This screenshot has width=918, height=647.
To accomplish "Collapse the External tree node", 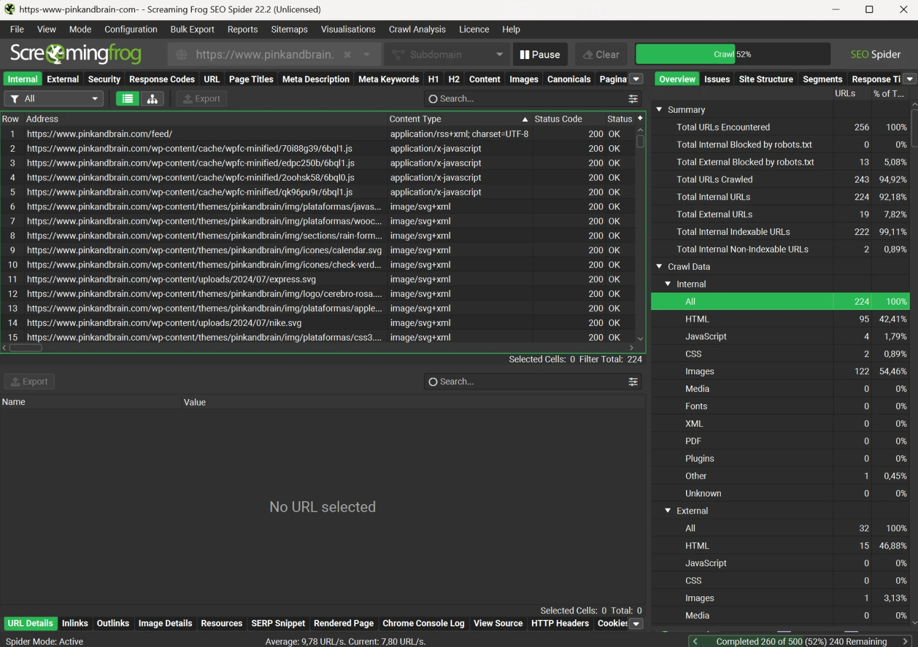I will tap(668, 511).
